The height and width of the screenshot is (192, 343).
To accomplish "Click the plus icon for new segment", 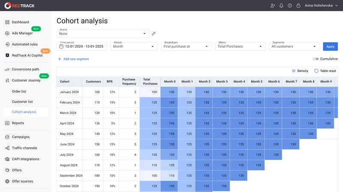I will click(x=60, y=59).
